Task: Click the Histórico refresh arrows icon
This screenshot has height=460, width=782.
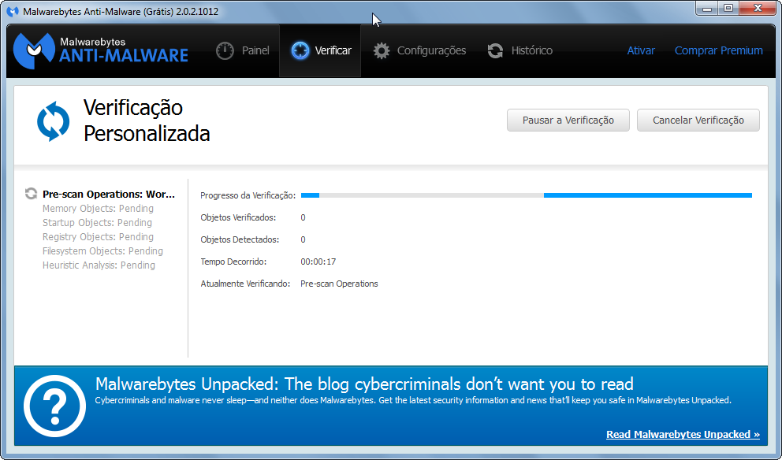Action: (495, 51)
